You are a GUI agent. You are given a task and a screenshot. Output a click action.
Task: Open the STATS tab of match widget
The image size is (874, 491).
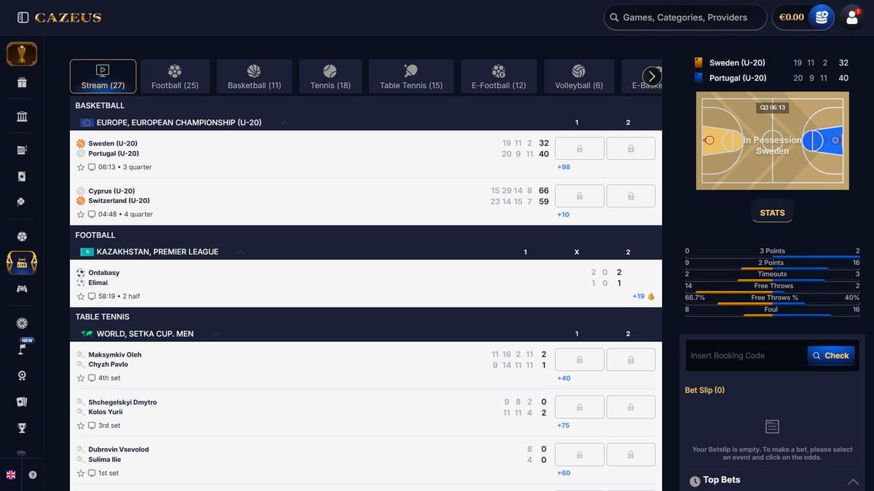772,212
